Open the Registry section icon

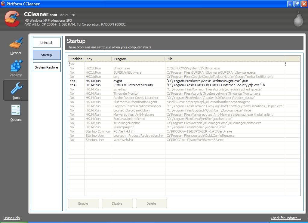coord(16,66)
